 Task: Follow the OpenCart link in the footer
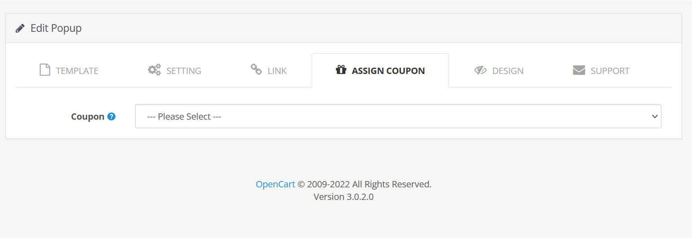click(275, 184)
